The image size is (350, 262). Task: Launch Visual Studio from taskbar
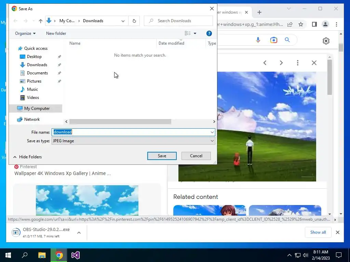(x=76, y=255)
